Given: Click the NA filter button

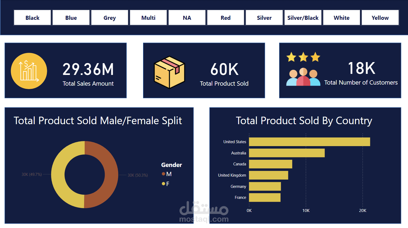Looking at the screenshot, I should pyautogui.click(x=187, y=17).
